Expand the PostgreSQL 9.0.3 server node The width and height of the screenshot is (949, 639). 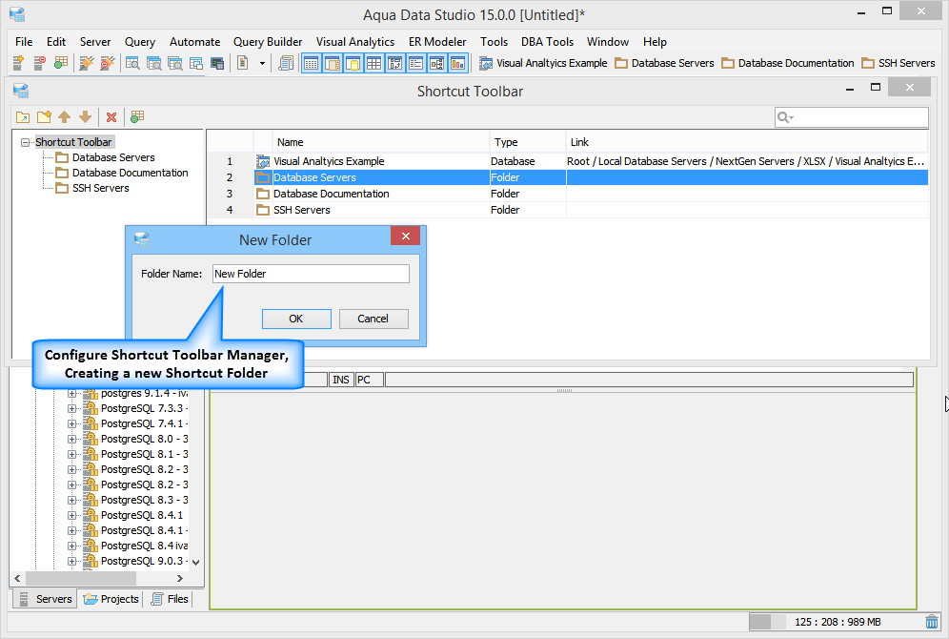click(x=71, y=562)
